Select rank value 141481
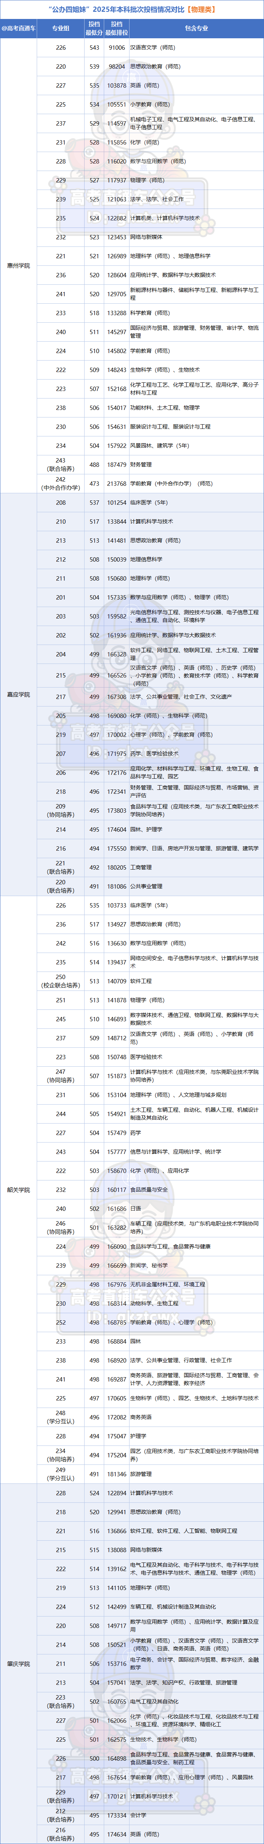This screenshot has width=264, height=1844. (x=116, y=541)
